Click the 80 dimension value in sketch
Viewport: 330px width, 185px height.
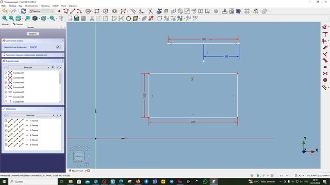226,57
